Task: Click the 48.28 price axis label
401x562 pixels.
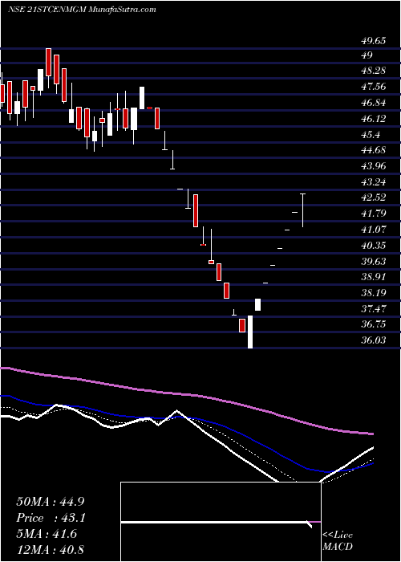Action: (x=373, y=71)
